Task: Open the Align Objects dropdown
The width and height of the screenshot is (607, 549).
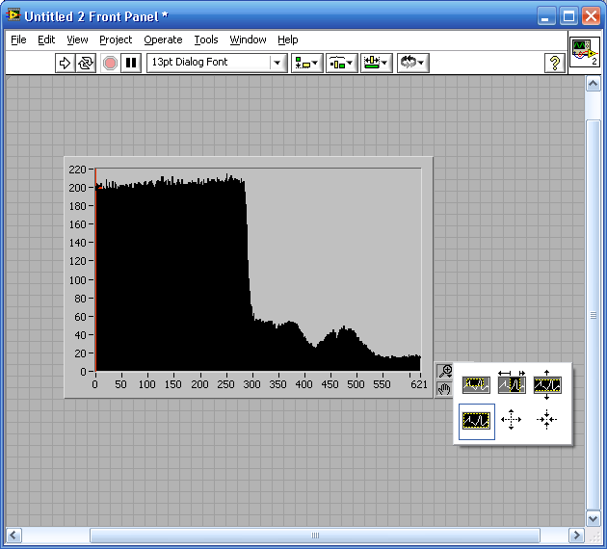Action: tap(307, 63)
